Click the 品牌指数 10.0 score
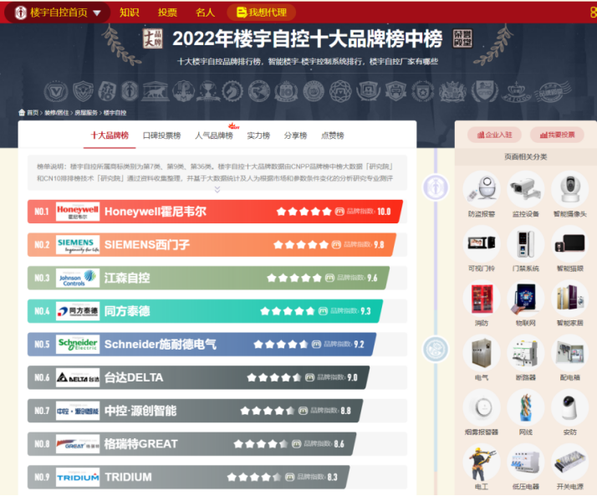Viewport: 597px width, 496px height. pos(368,212)
